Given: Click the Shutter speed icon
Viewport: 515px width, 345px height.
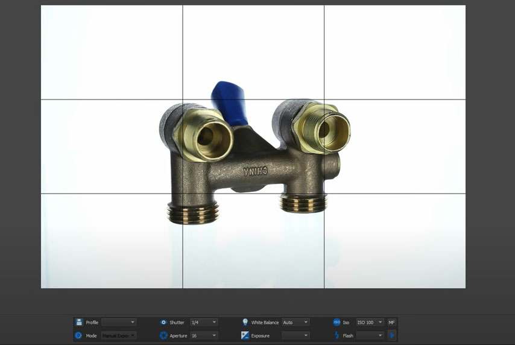Looking at the screenshot, I should (x=163, y=322).
